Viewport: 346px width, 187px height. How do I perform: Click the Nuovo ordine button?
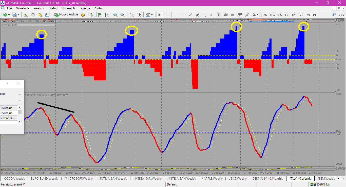66,15
